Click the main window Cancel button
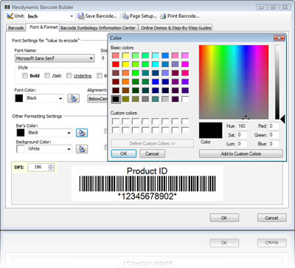295x268 pixels. [x=271, y=218]
